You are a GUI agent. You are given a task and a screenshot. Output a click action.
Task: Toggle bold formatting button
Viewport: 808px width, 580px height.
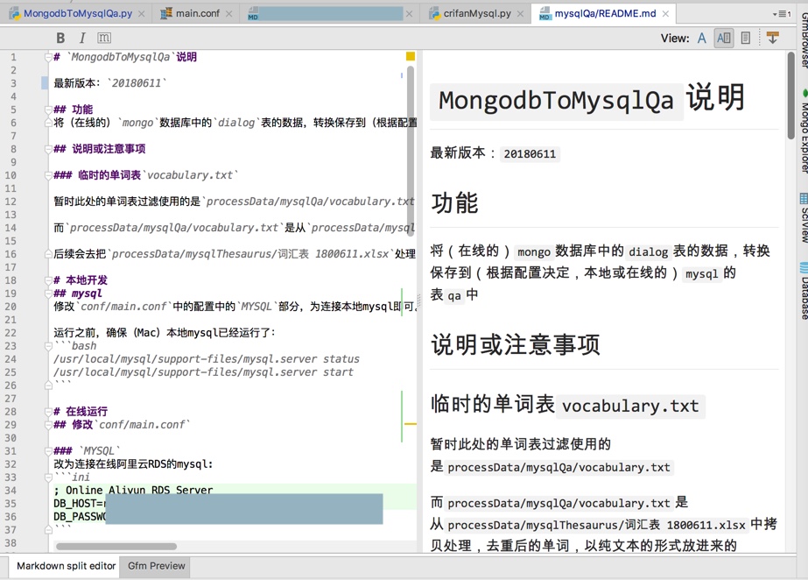pyautogui.click(x=60, y=39)
